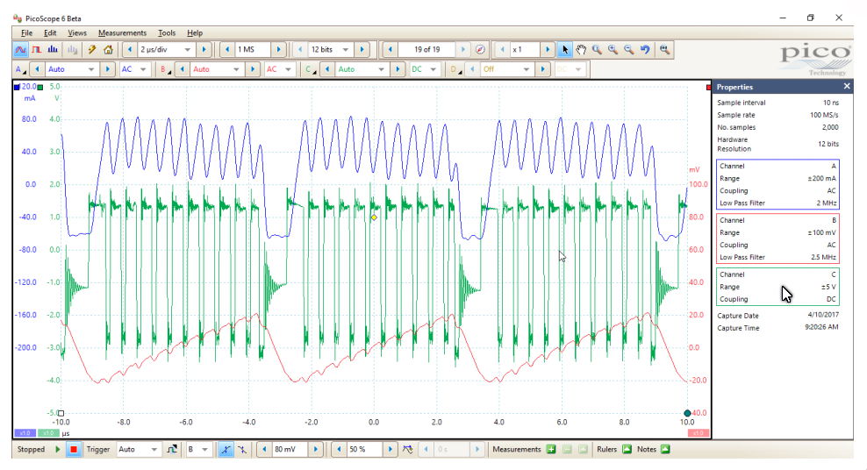Increase sample count right of 1 MS

278,50
